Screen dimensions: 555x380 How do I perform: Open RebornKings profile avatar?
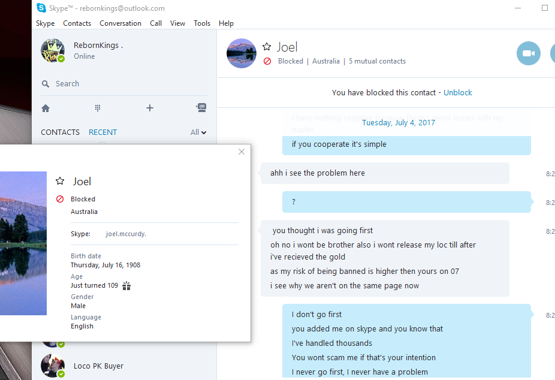tap(53, 50)
